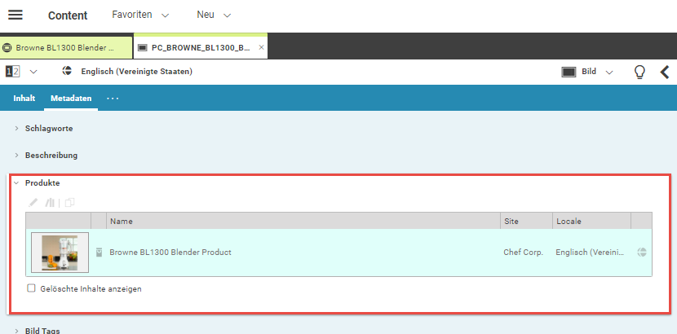Click globe icon in the product row
The image size is (677, 334).
click(x=642, y=253)
